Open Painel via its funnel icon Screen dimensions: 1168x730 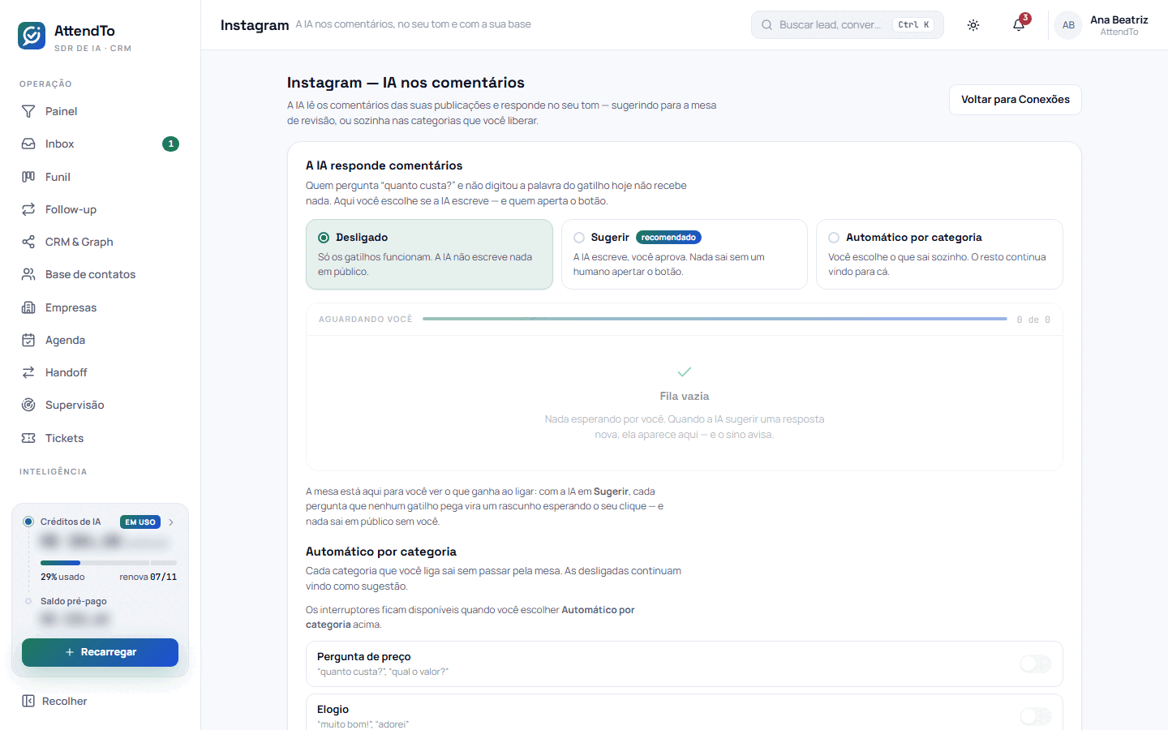click(x=28, y=111)
